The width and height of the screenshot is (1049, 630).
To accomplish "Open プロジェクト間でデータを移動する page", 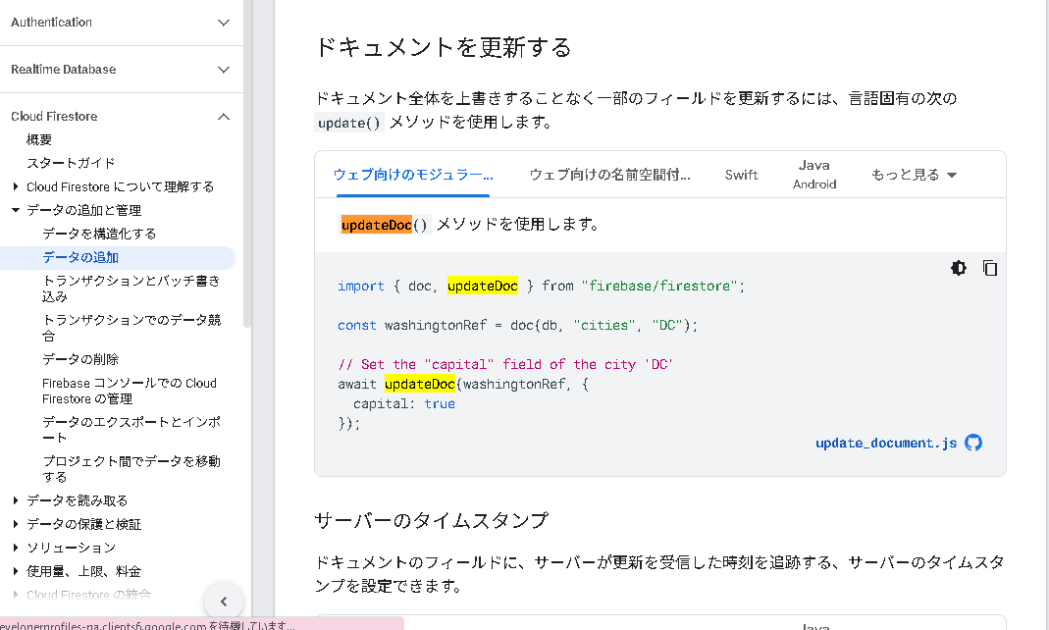I will [x=131, y=469].
